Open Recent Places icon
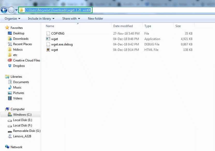215x151 pixels. pos(10,44)
